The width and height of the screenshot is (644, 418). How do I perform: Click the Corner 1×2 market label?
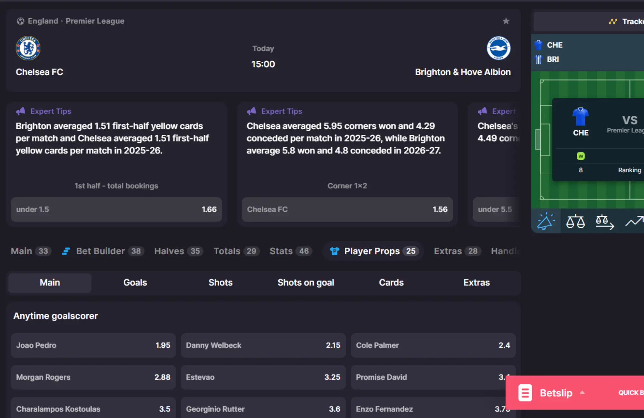[x=347, y=186]
